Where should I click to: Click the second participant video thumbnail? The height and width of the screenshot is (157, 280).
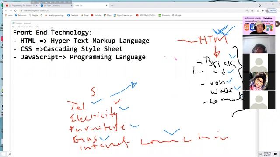pos(259,44)
